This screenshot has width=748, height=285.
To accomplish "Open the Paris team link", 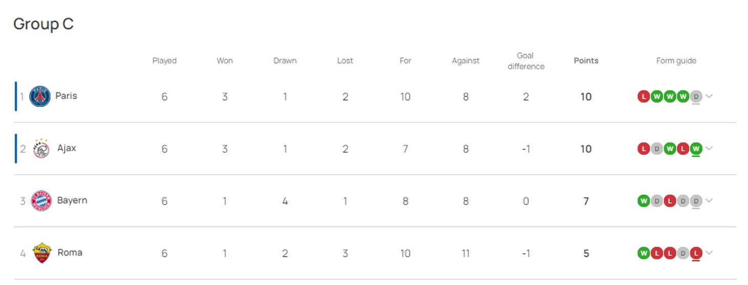I will (66, 96).
